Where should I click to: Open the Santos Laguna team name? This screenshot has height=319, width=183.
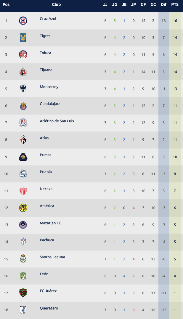[x=52, y=257]
